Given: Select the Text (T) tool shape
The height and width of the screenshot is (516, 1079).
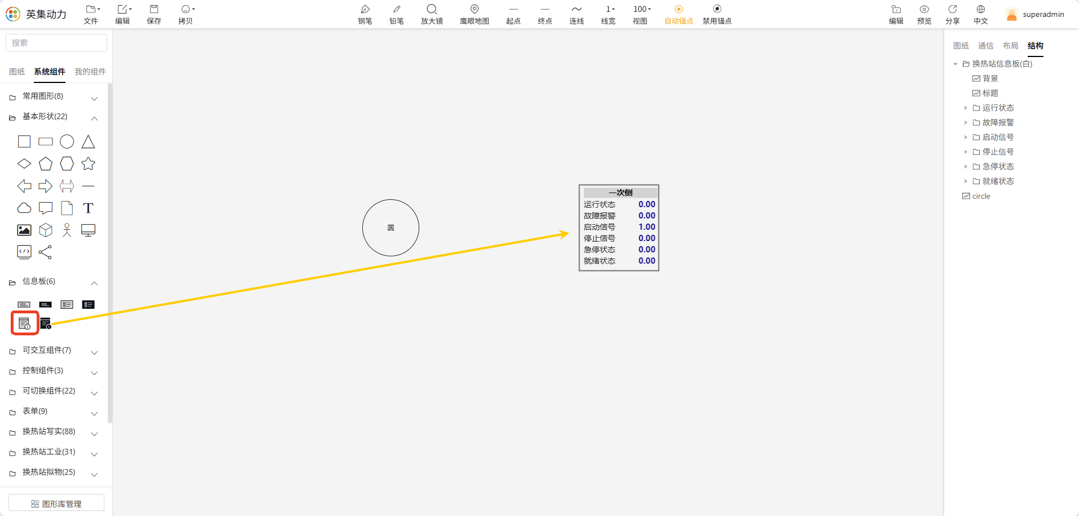Looking at the screenshot, I should click(88, 208).
